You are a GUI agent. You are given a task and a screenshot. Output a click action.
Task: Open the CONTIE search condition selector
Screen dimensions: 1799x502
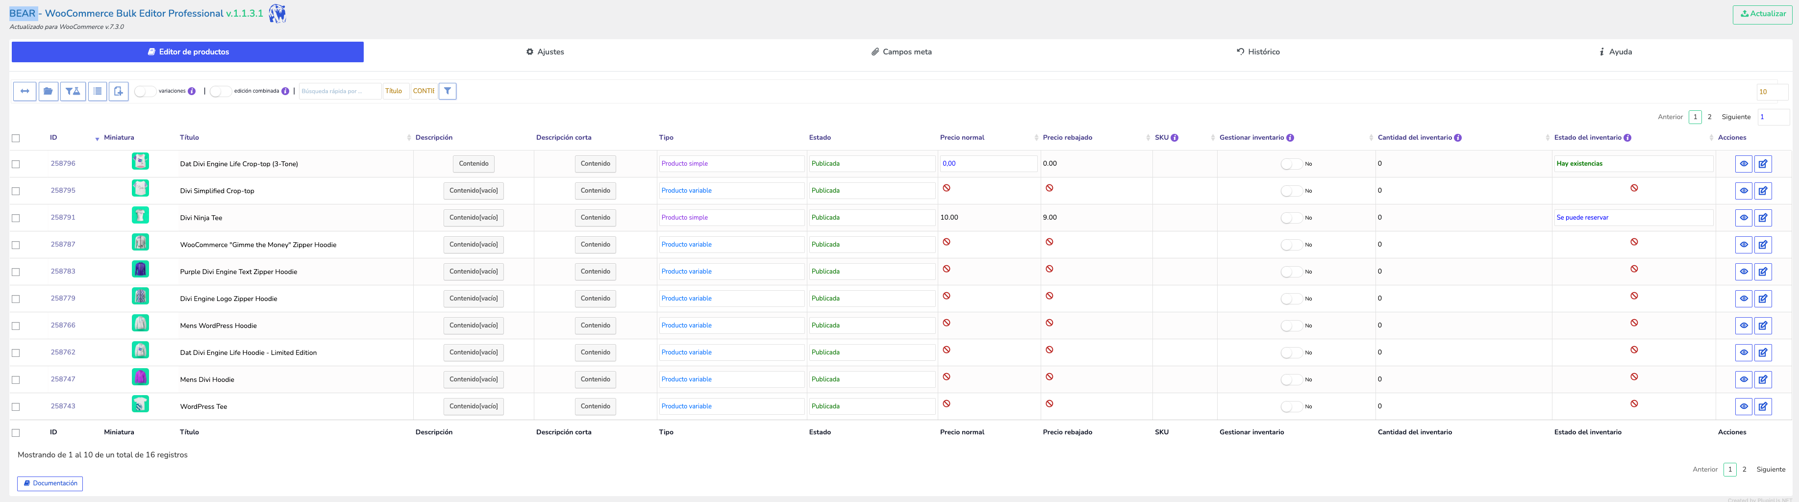423,91
